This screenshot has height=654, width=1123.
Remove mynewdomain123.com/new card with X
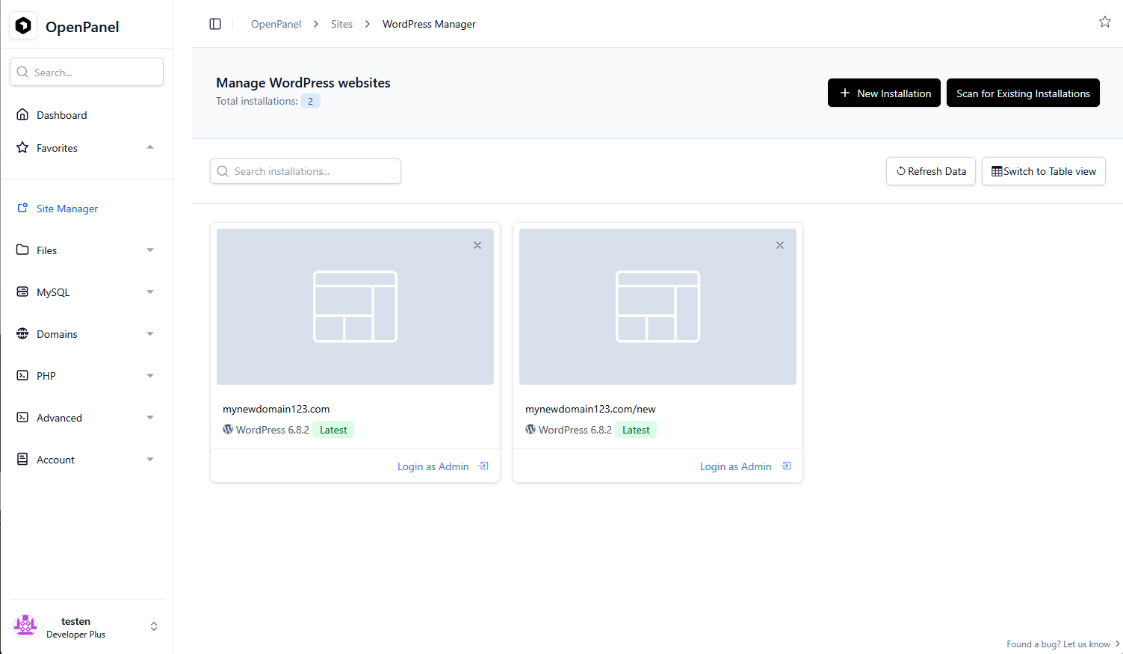(x=780, y=245)
